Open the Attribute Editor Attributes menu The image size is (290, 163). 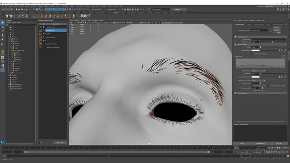click(252, 20)
